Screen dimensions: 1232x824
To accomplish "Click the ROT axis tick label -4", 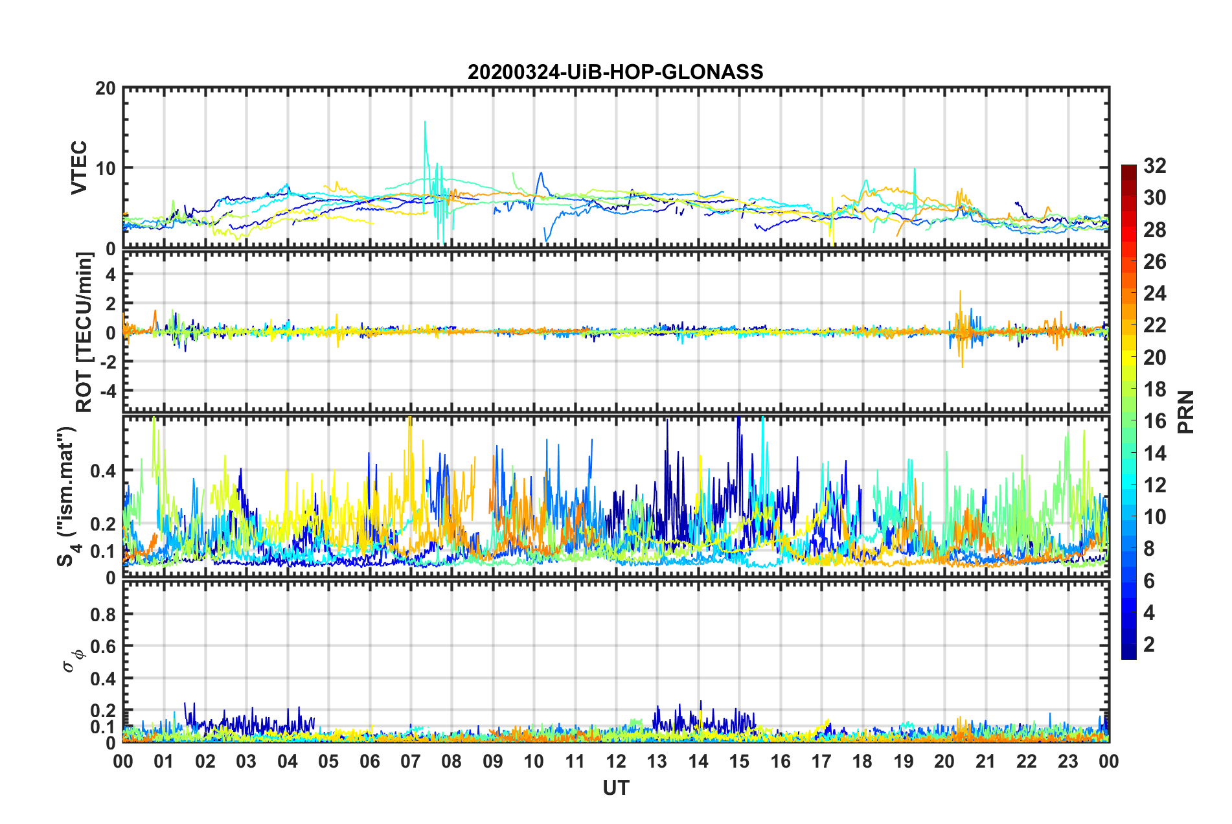I will tap(108, 391).
